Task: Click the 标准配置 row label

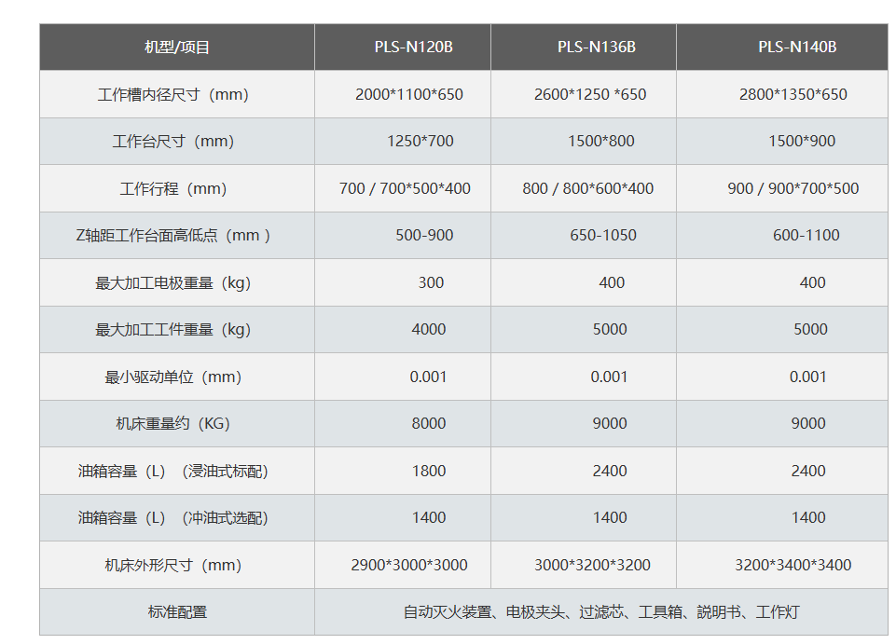Action: click(x=177, y=612)
